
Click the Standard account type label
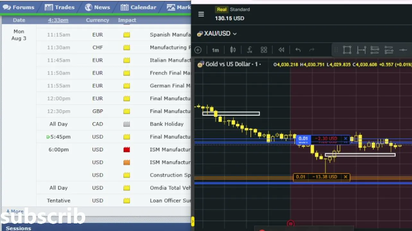240,9
